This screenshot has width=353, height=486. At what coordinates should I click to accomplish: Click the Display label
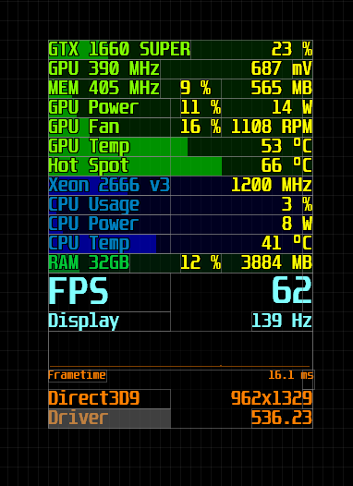click(84, 322)
